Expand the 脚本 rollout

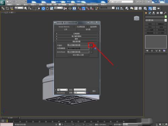click(x=76, y=39)
